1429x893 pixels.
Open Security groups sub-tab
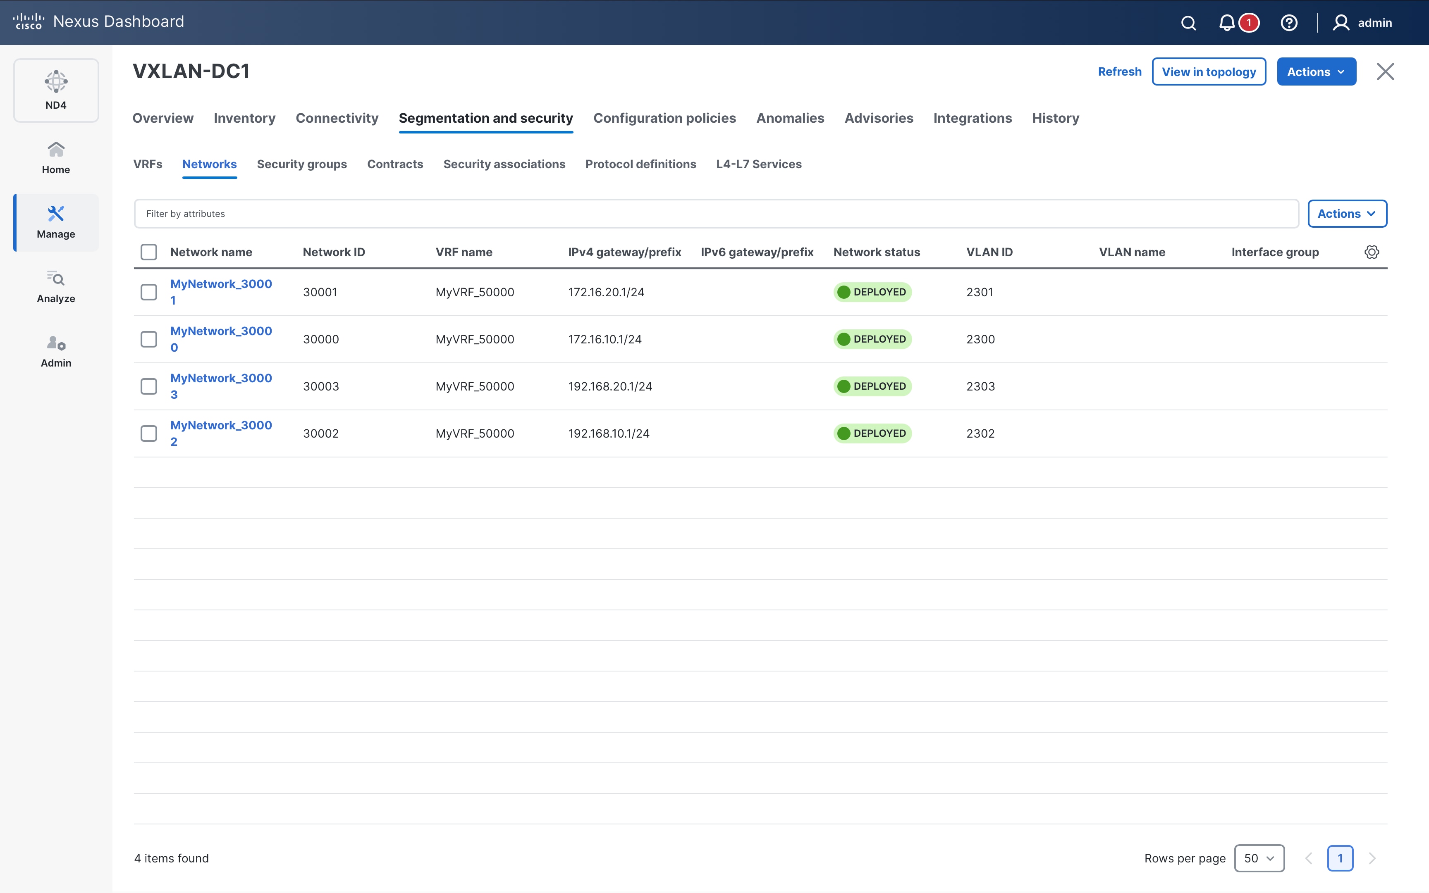point(302,164)
